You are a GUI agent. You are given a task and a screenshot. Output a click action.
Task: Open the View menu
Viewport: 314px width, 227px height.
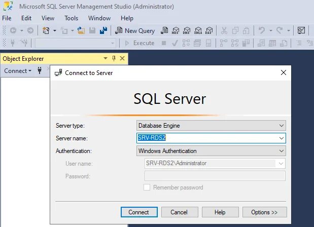click(48, 18)
